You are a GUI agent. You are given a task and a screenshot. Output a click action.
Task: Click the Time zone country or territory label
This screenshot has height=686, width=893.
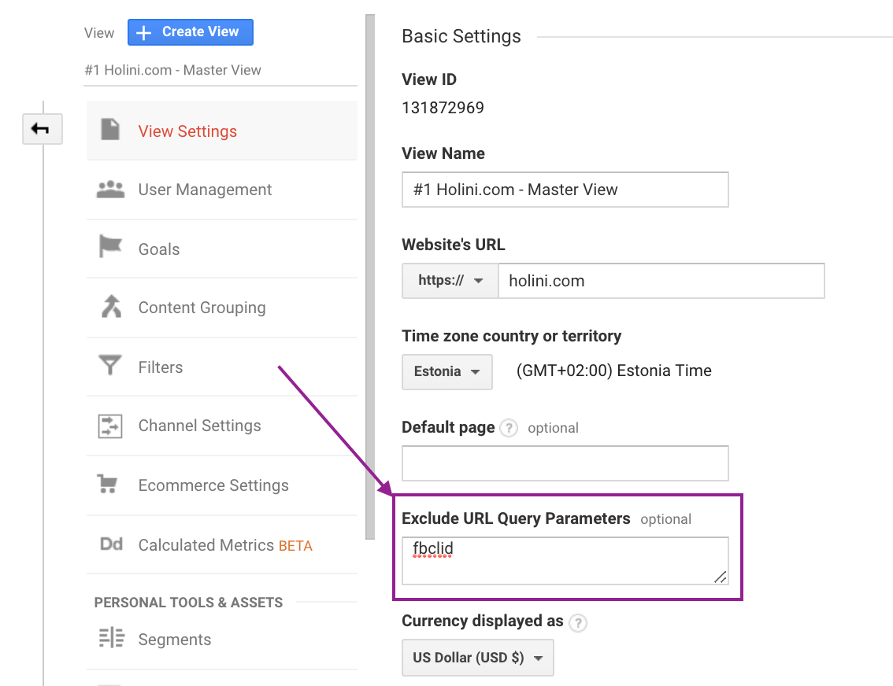511,336
